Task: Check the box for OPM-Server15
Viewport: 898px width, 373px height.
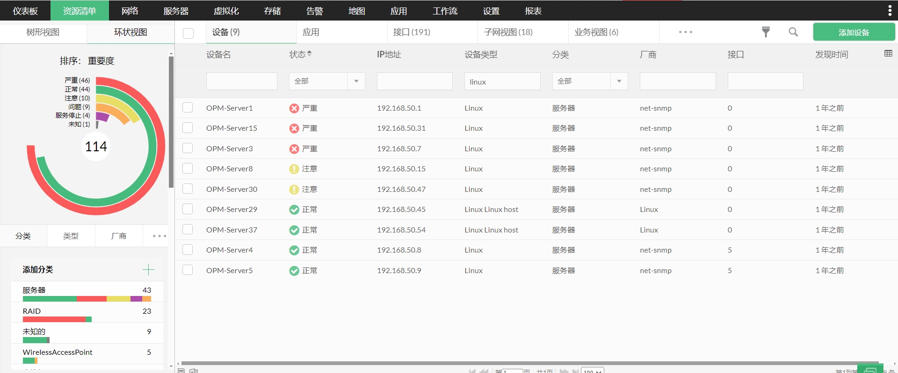Action: point(188,128)
